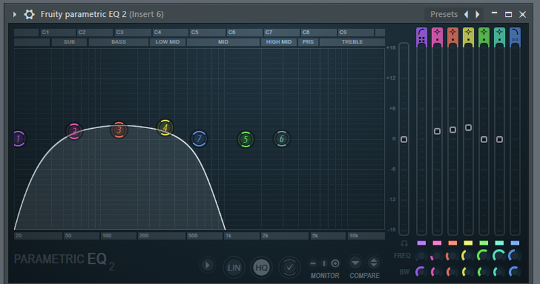Click the Compare swap up-down arrows button

coord(374,263)
